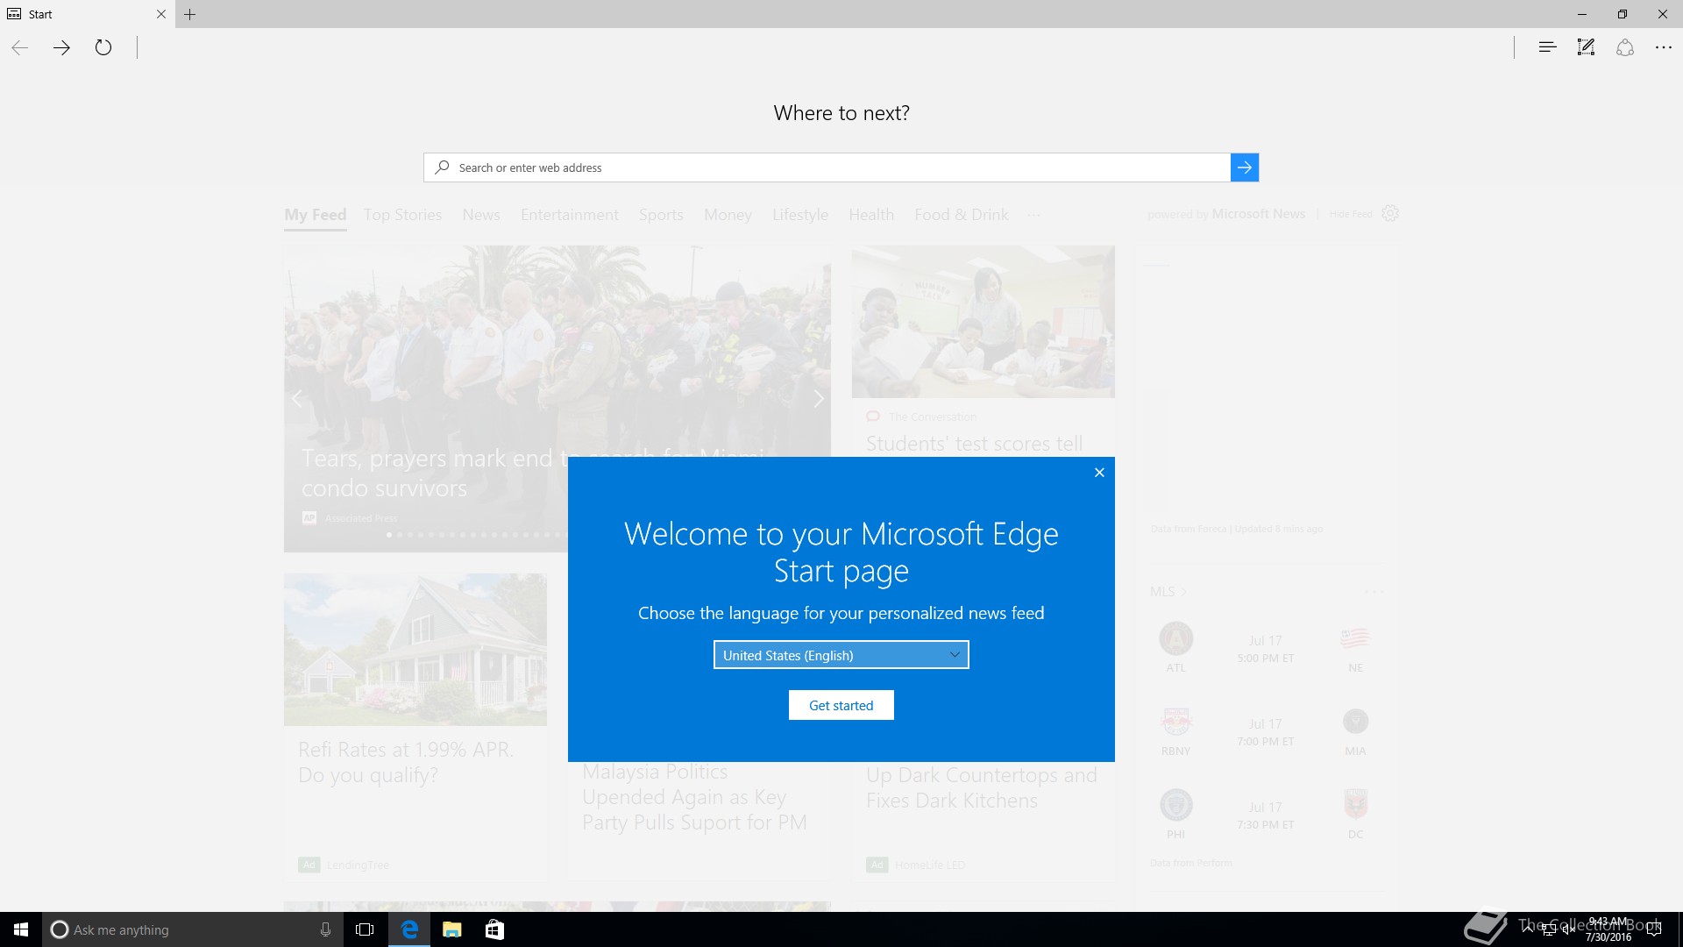Refresh the current page
The height and width of the screenshot is (947, 1683).
pos(103,47)
